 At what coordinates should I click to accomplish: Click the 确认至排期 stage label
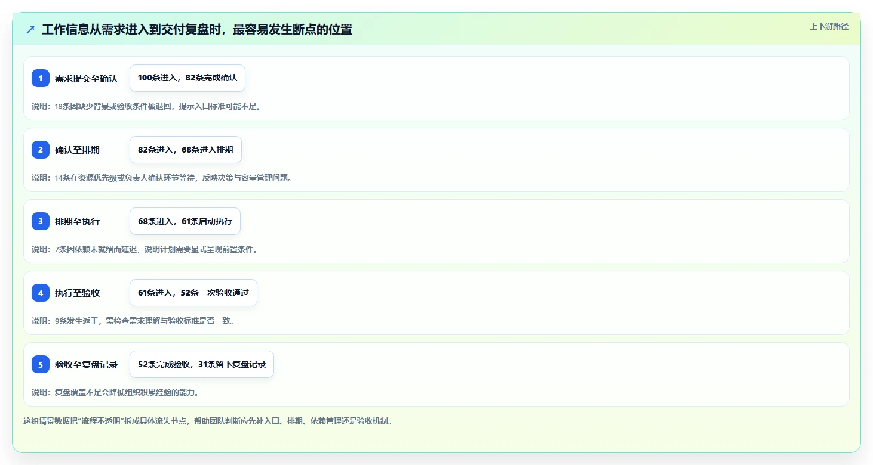(x=77, y=150)
